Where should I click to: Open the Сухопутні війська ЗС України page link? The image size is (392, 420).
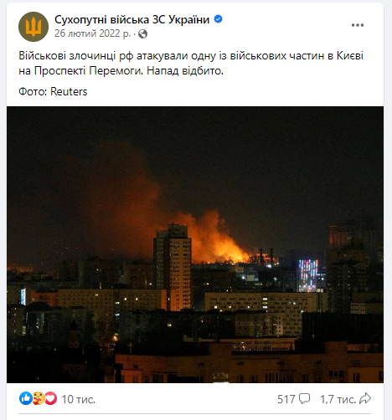[132, 19]
